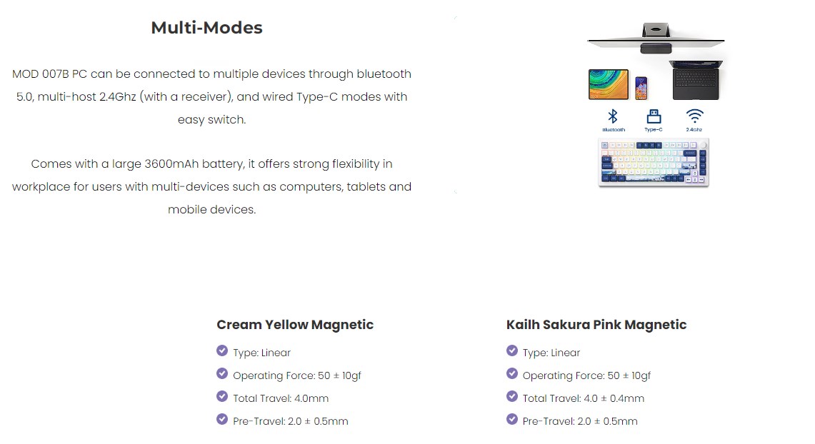Click checkmark beside Kailh Sakura Pre-Travel
815x444 pixels.
pos(512,419)
